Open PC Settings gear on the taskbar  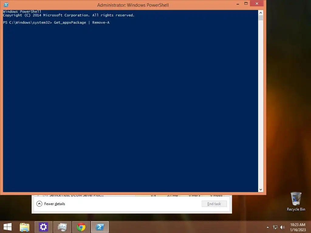43,227
